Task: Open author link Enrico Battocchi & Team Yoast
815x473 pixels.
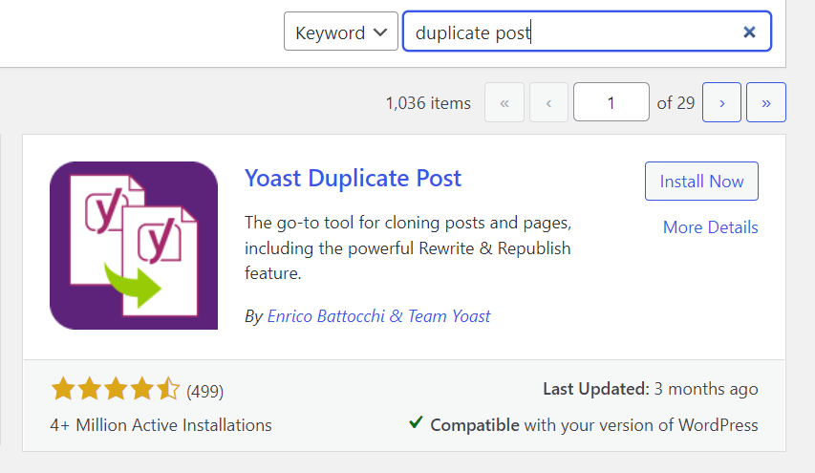Action: [378, 316]
